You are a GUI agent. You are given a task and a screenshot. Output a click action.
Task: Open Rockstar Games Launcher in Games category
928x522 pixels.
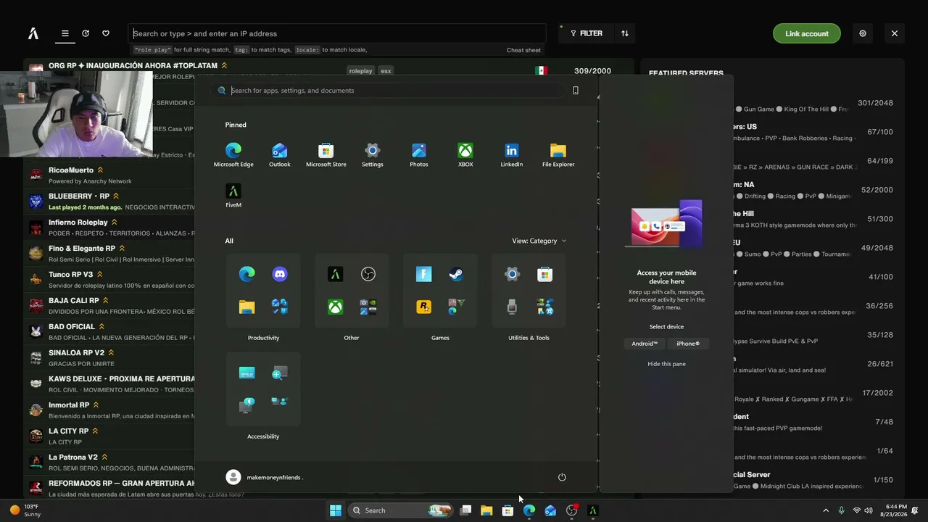(423, 307)
